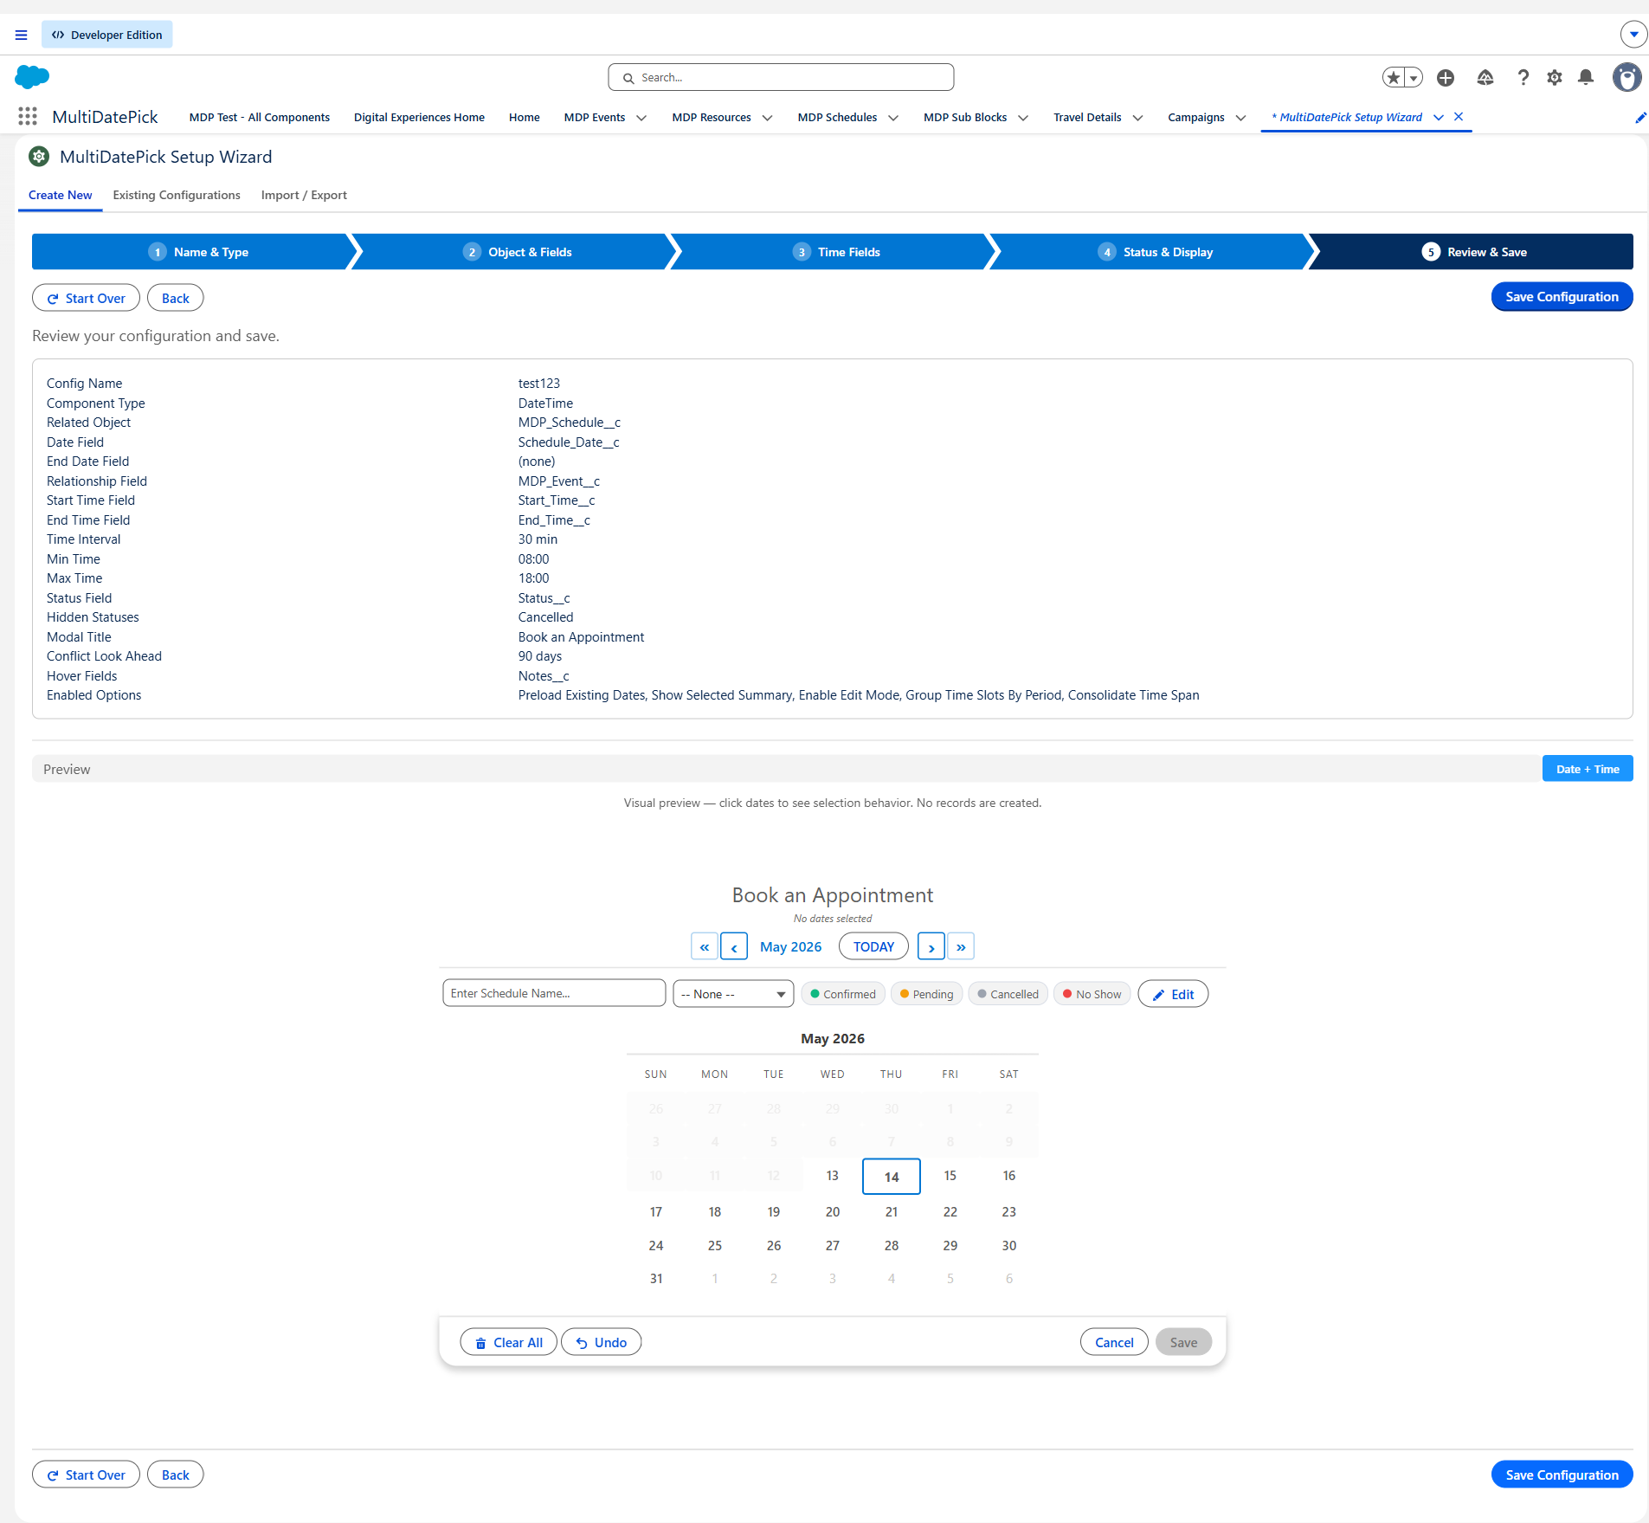Click Clear All with trash icon

coord(509,1342)
